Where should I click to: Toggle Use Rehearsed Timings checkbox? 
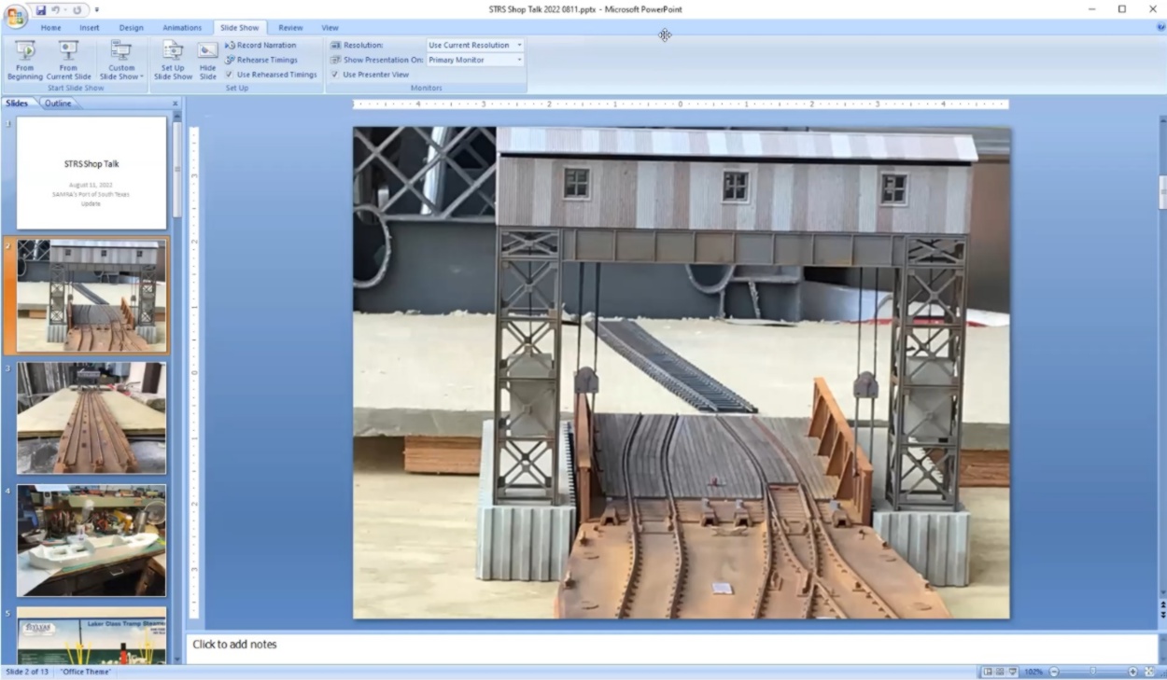point(230,75)
